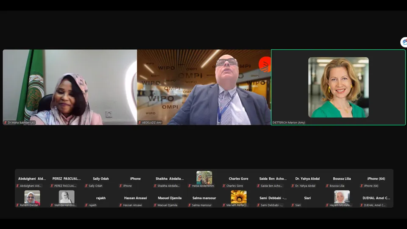Click the sunflower avatar of Meriem Ferfar
Image resolution: width=407 pixels, height=229 pixels.
pyautogui.click(x=239, y=197)
